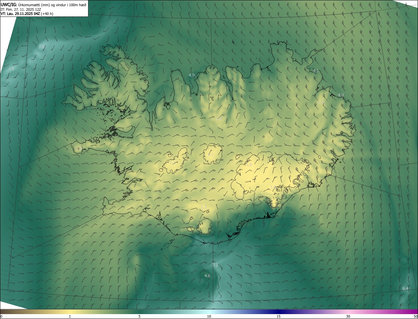Click the 7.9 value label on the map
418x319 pixels.
(11, 69)
